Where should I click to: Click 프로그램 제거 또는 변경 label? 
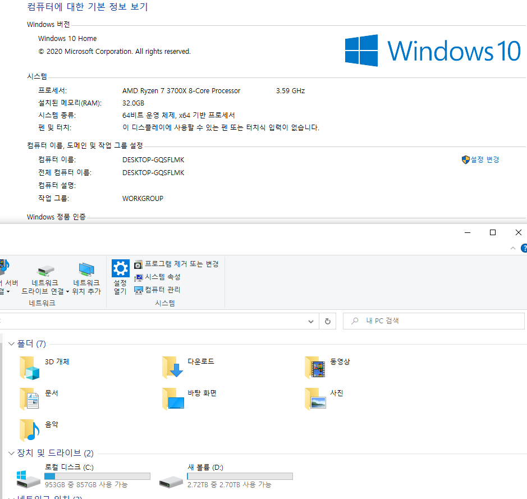(x=182, y=264)
